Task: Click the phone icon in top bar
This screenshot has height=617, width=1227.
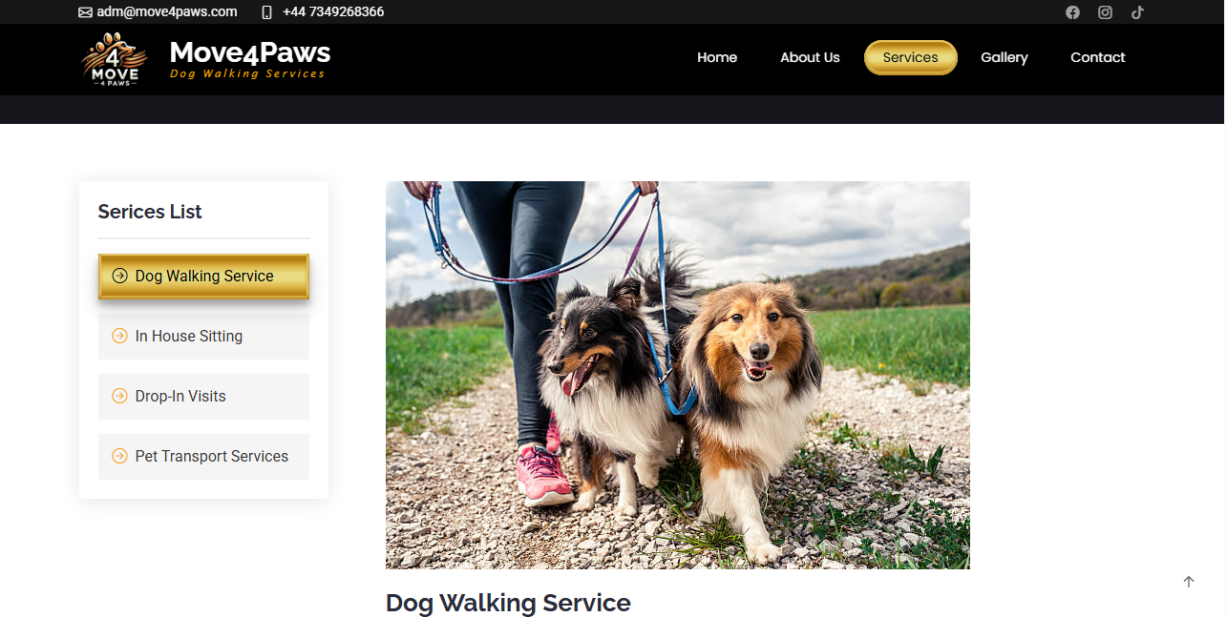Action: 266,12
